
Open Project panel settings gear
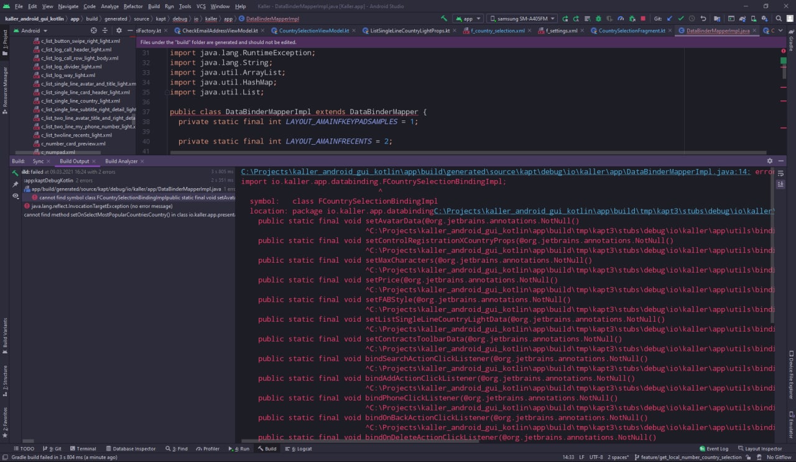tap(119, 30)
